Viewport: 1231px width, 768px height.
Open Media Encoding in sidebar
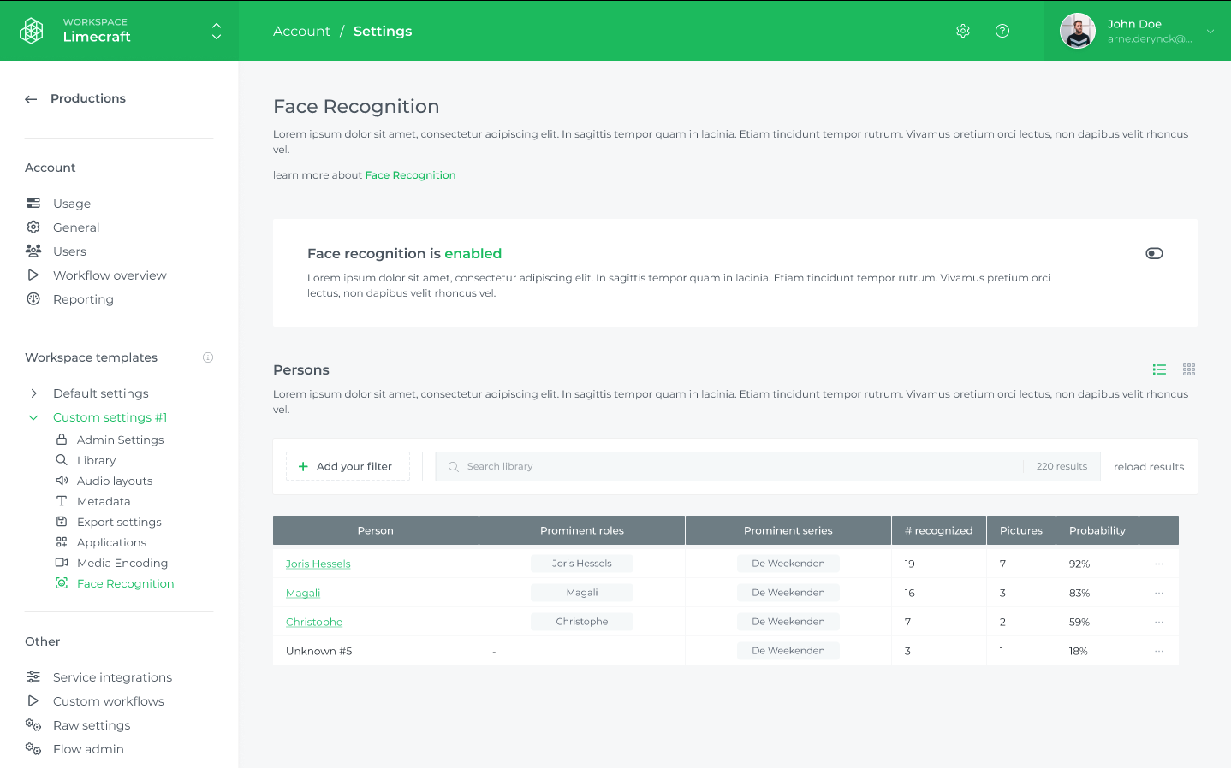(x=122, y=563)
